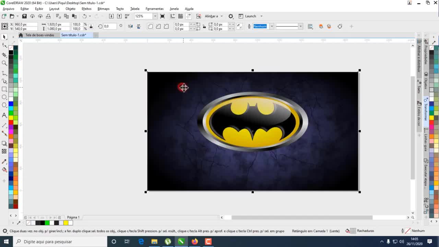
Task: Select the Interactive Fill bucket tool
Action: 4,169
